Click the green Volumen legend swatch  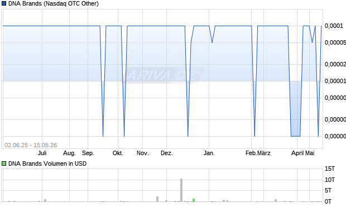coord(4,163)
